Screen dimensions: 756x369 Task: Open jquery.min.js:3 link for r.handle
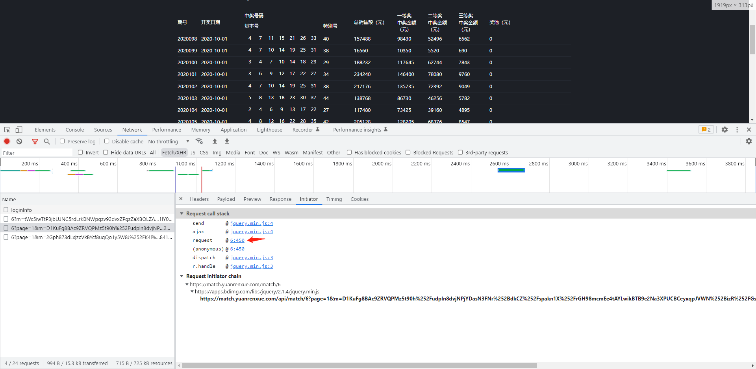pos(252,266)
